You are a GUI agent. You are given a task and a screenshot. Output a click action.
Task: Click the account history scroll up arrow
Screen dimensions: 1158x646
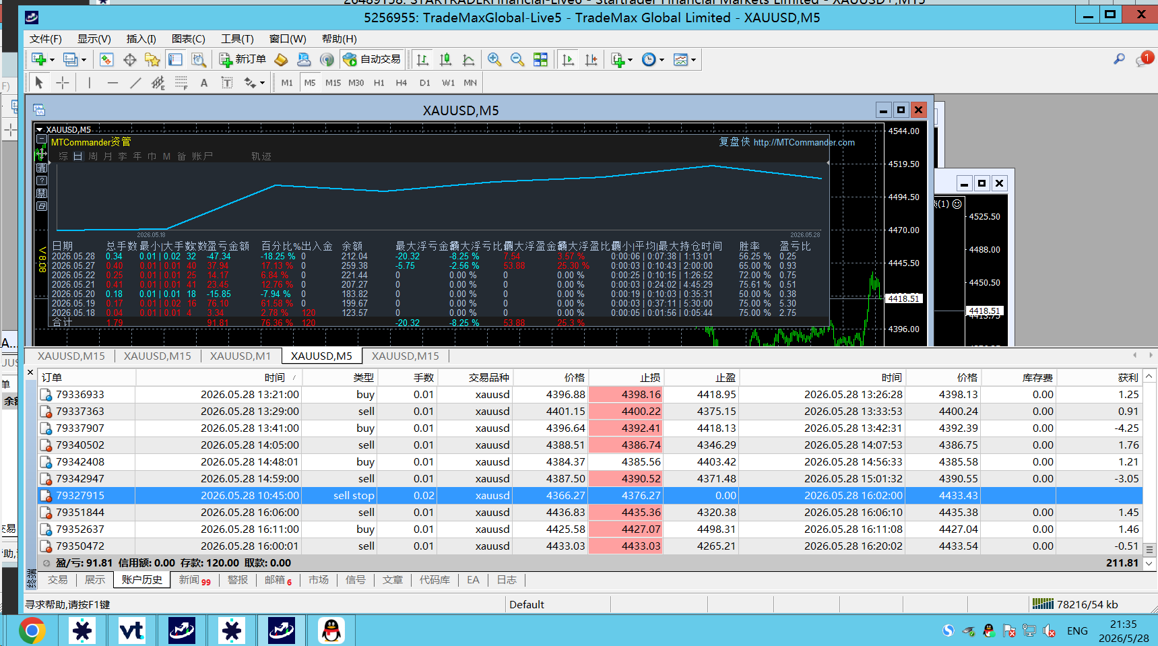coord(1149,376)
